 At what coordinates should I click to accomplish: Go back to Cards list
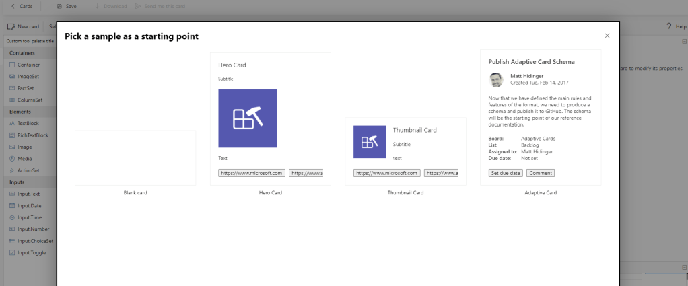(x=22, y=6)
